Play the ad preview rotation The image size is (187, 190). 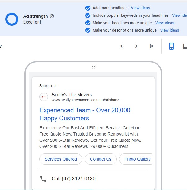click(151, 46)
